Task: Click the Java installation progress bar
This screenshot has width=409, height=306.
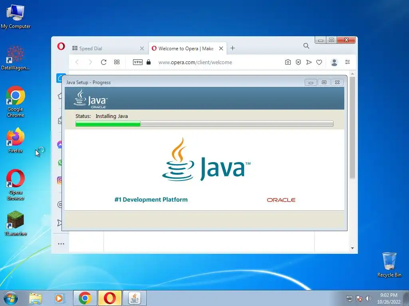Action: coord(204,124)
